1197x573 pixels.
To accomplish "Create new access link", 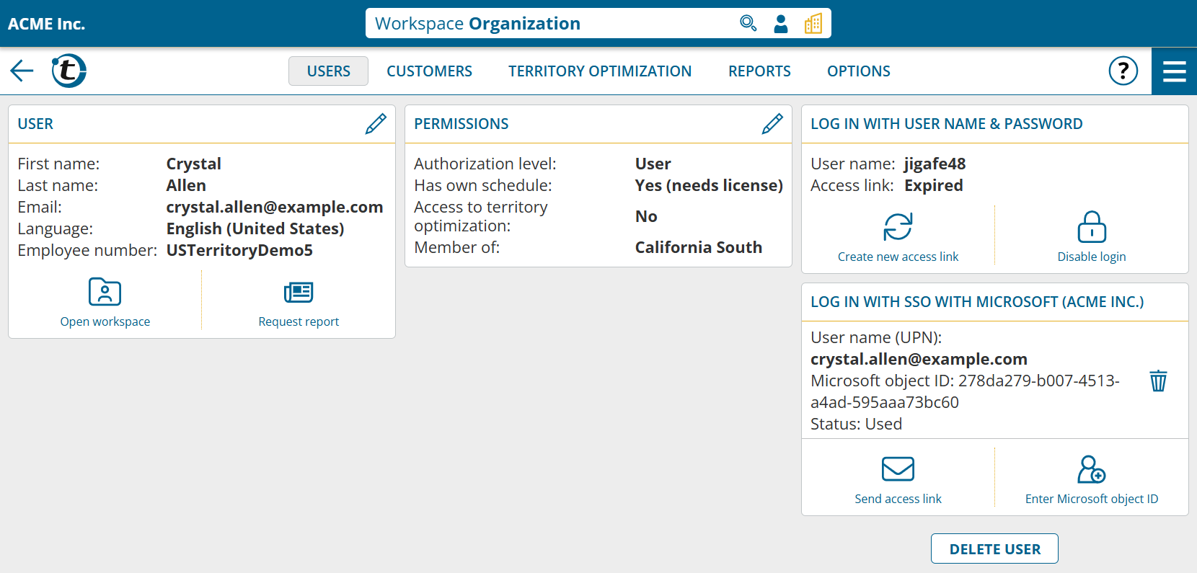I will (898, 238).
